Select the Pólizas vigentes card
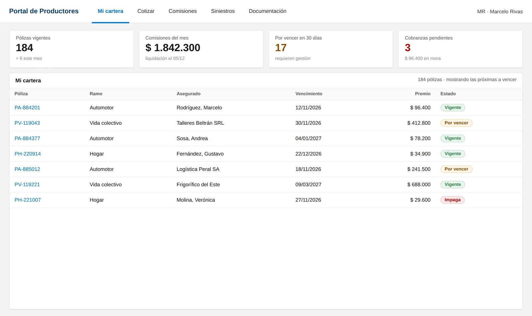The image size is (532, 316). click(x=71, y=49)
